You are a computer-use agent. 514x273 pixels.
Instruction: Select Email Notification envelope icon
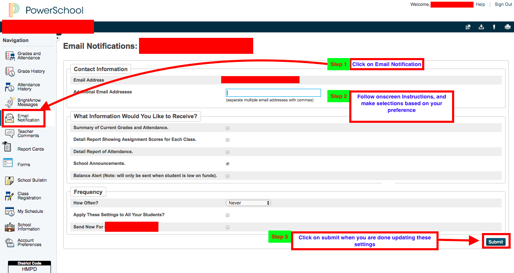point(10,118)
